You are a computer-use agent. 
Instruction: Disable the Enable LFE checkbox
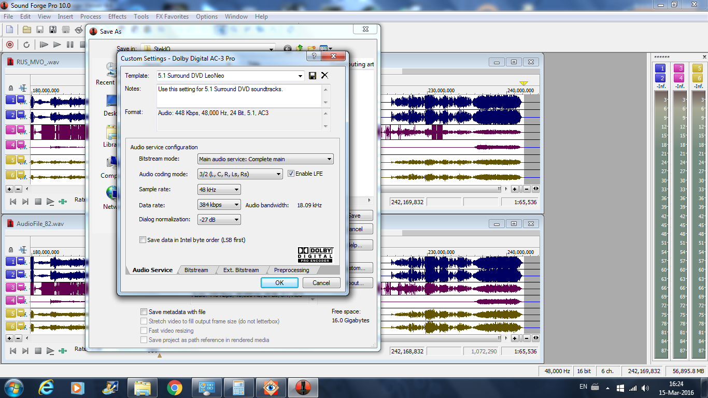pos(291,174)
